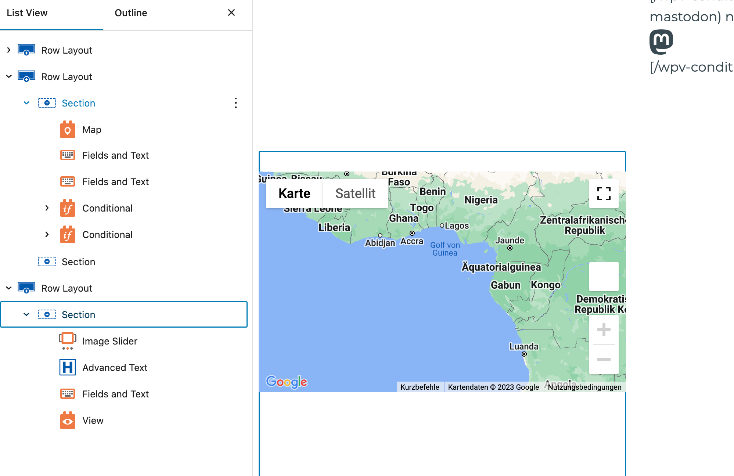
Task: Switch map to Karte view
Action: click(294, 194)
